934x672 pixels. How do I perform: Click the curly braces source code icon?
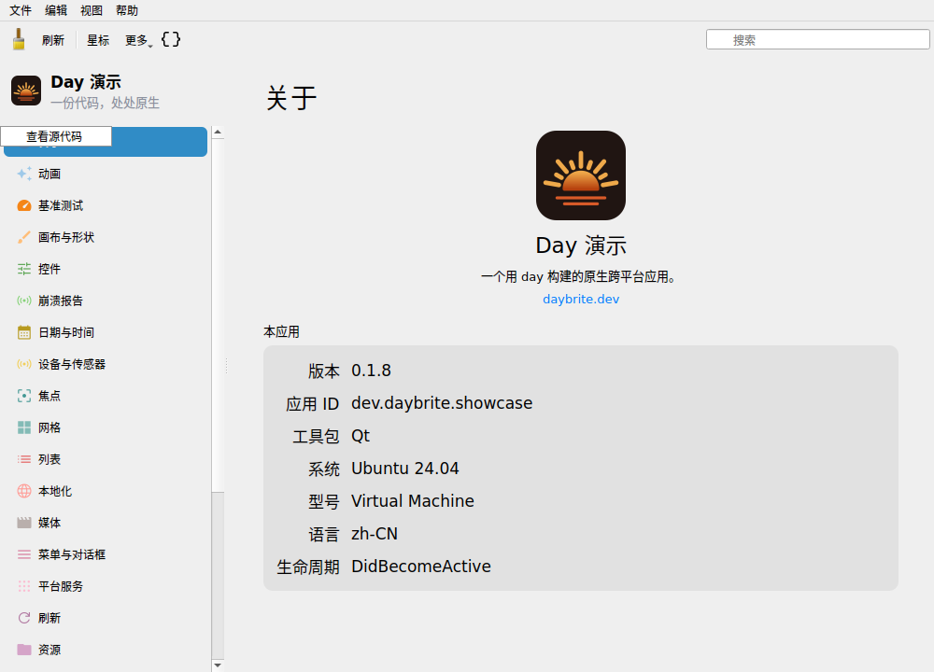pos(171,40)
